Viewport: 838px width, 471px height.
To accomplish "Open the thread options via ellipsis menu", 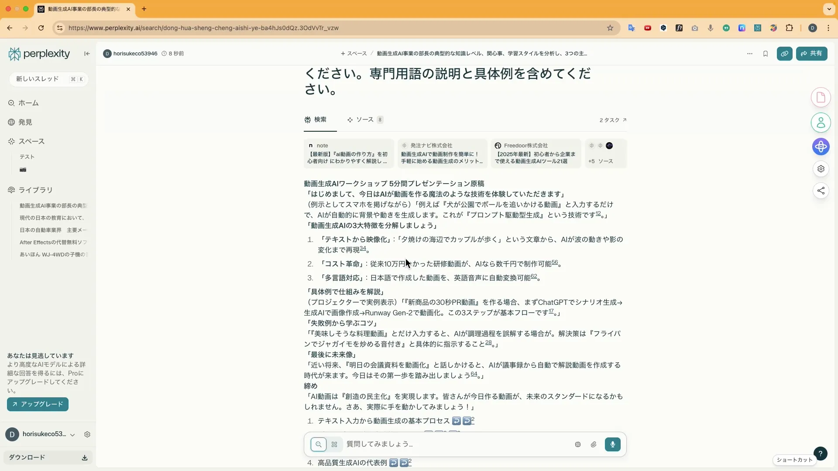I will (749, 53).
